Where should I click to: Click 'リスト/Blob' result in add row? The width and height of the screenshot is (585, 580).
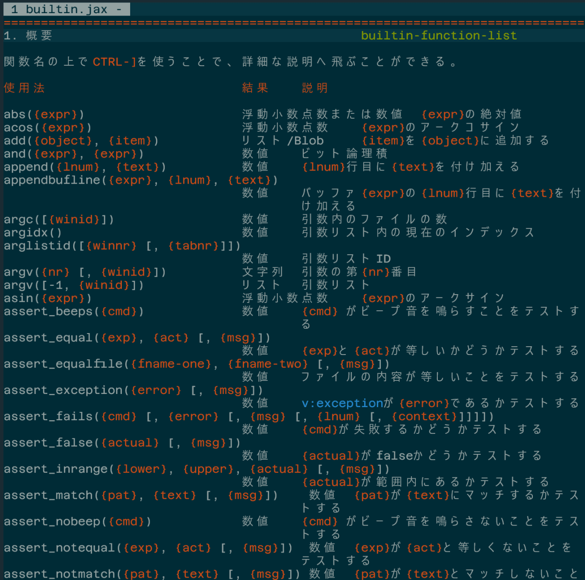pos(283,141)
